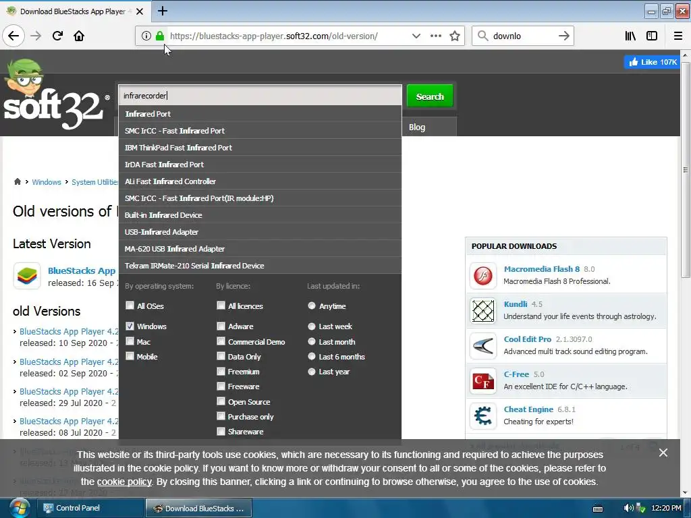Open site information icon in address bar
Screen dimensions: 691x518
point(146,36)
